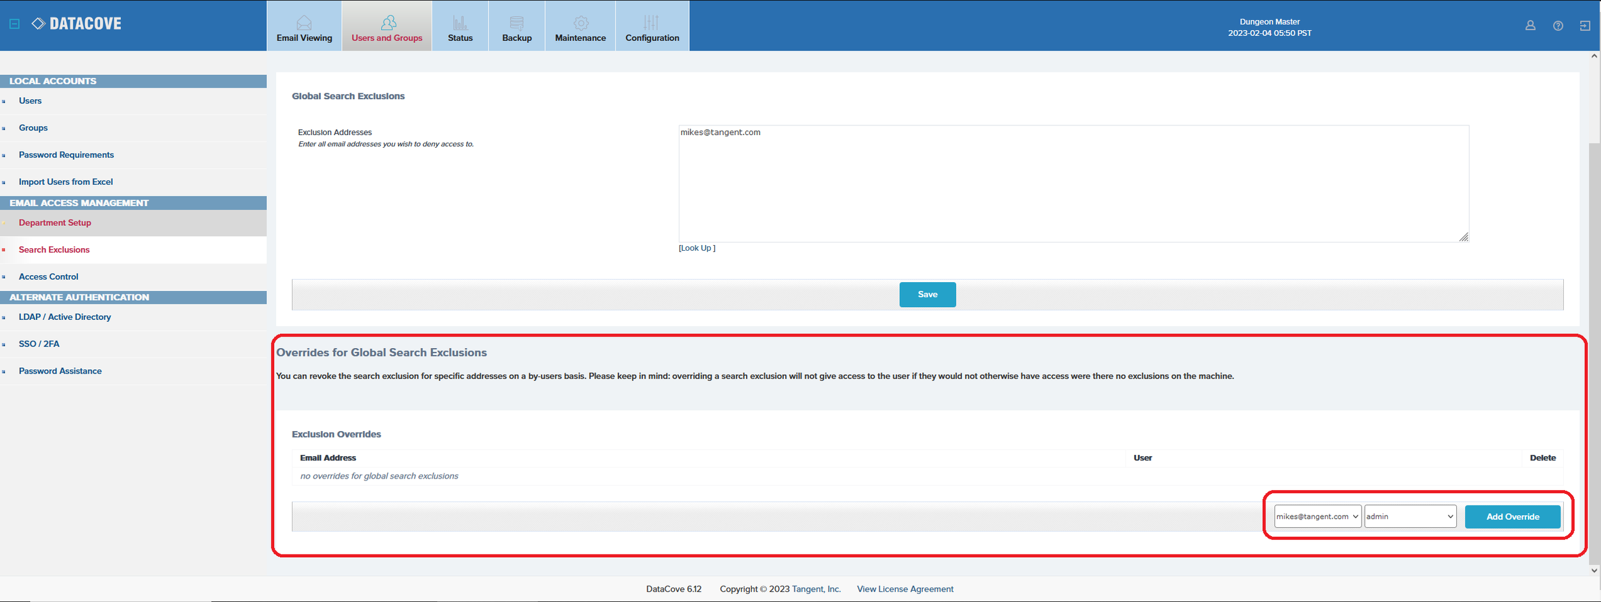This screenshot has height=602, width=1601.
Task: Click the Maintenance gear icon
Action: 580,23
